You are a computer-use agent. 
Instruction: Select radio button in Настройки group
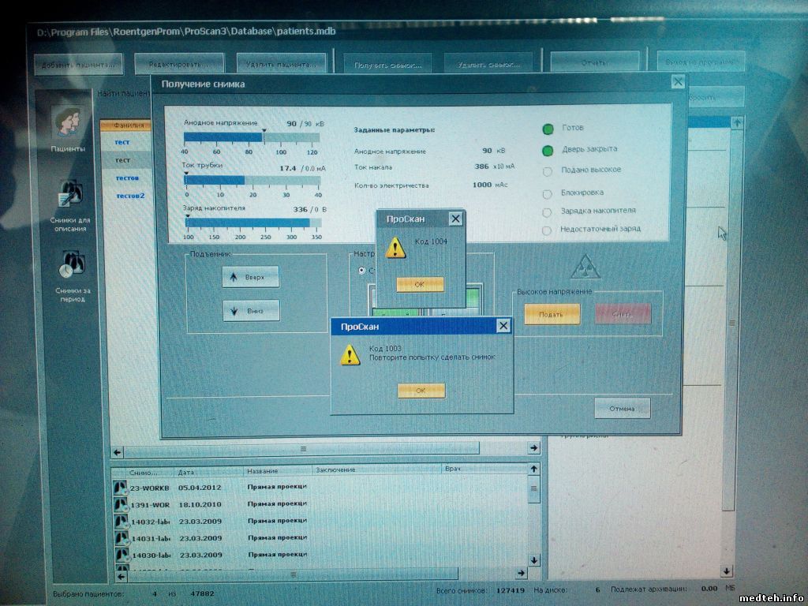[x=362, y=271]
